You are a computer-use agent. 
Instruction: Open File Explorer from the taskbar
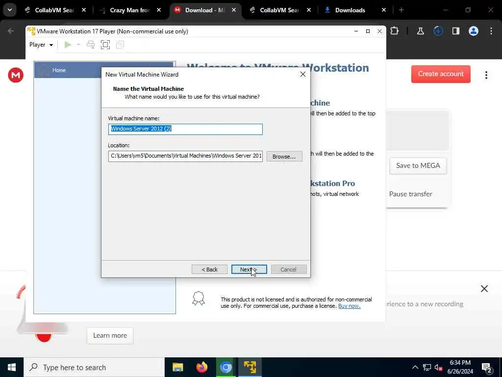tap(177, 367)
